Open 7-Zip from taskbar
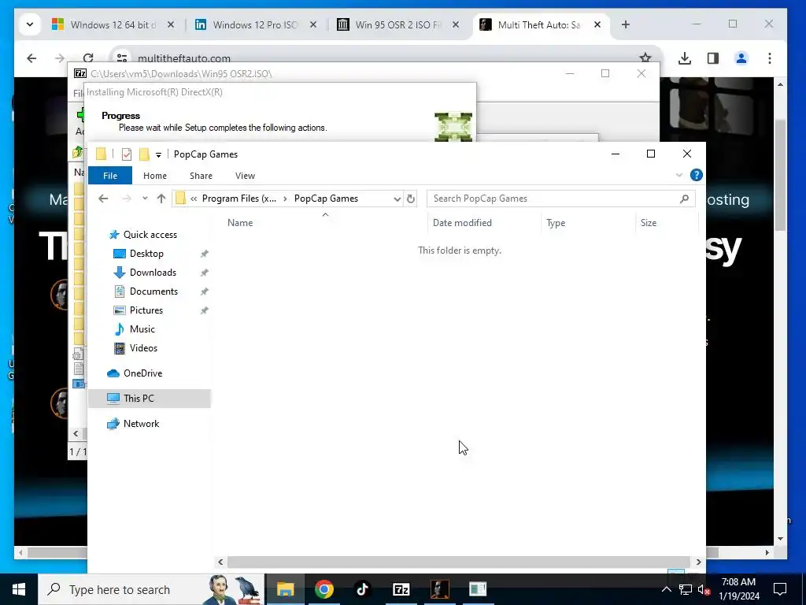Image resolution: width=806 pixels, height=605 pixels. pos(401,589)
